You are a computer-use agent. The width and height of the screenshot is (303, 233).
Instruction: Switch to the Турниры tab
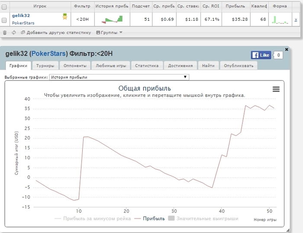45,66
